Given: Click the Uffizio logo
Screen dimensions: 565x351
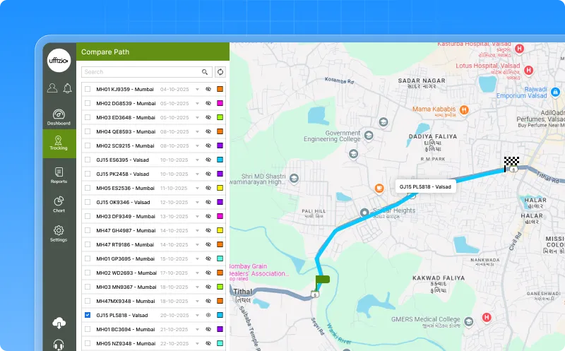Looking at the screenshot, I should tap(59, 61).
